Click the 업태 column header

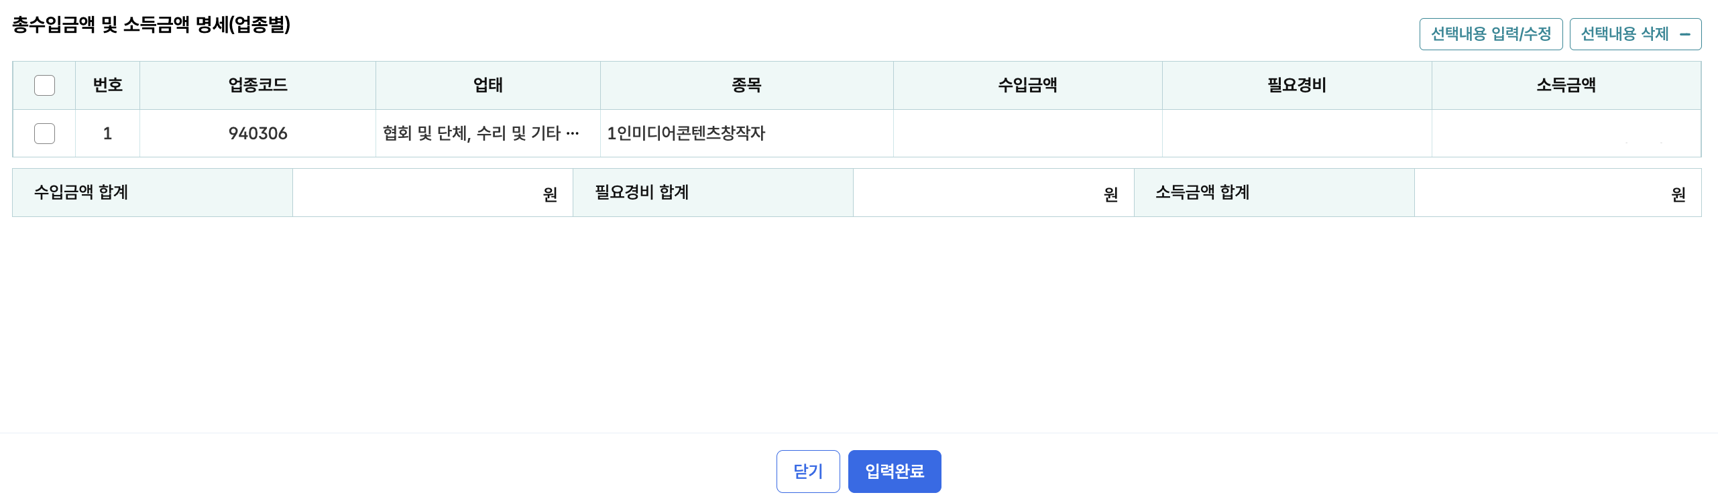pyautogui.click(x=488, y=84)
